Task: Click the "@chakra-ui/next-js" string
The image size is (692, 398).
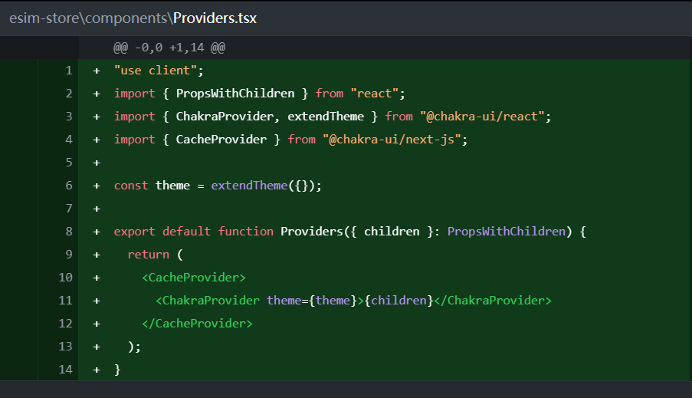Action: pos(392,140)
